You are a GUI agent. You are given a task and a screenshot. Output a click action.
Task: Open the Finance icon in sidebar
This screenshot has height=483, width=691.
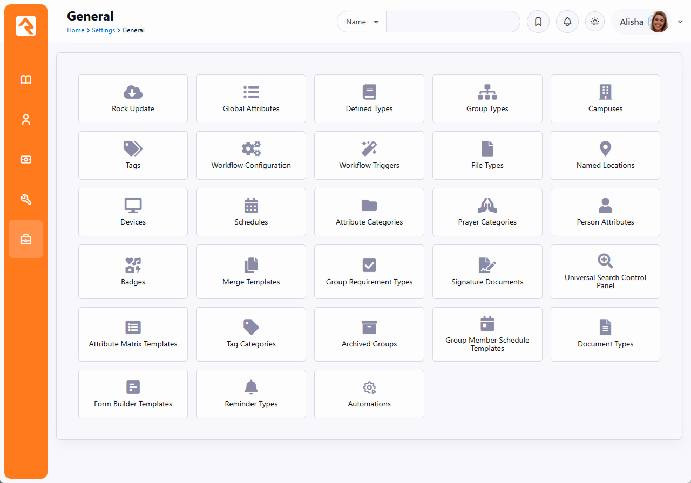tap(26, 160)
